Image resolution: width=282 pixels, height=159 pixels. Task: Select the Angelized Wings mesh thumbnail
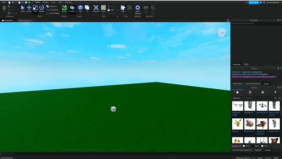pyautogui.click(x=237, y=106)
